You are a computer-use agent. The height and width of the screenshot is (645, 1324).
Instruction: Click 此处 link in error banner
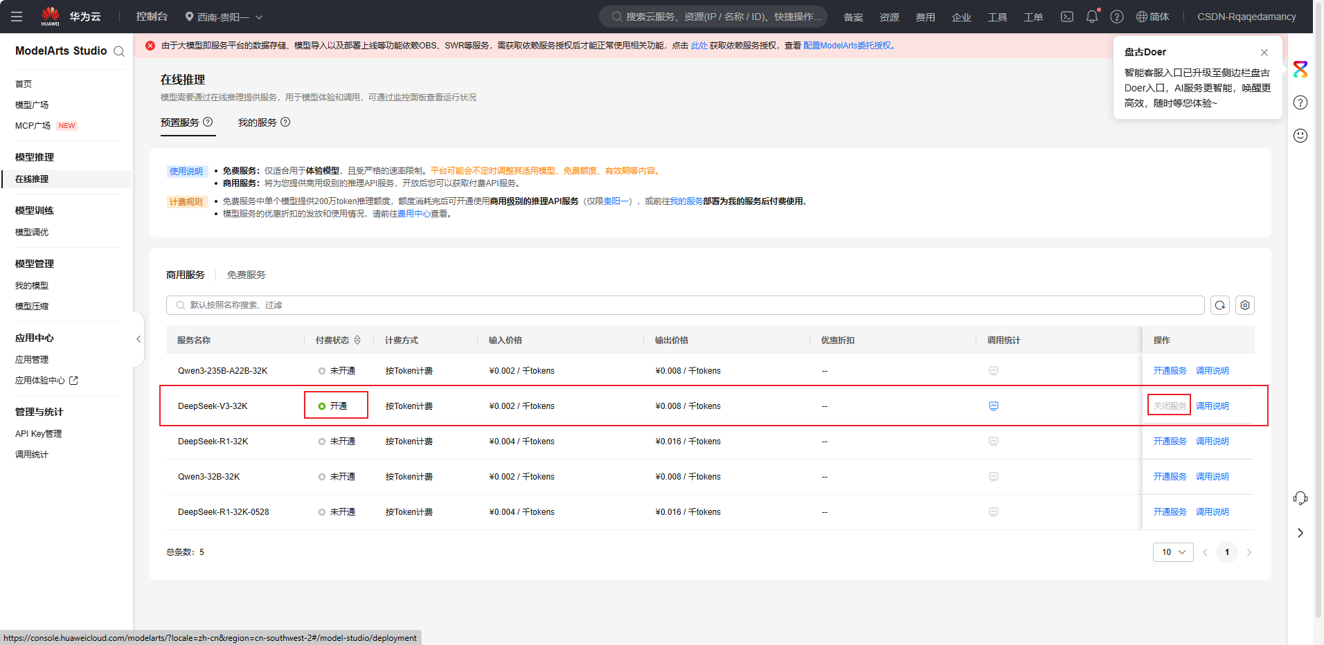click(x=699, y=46)
